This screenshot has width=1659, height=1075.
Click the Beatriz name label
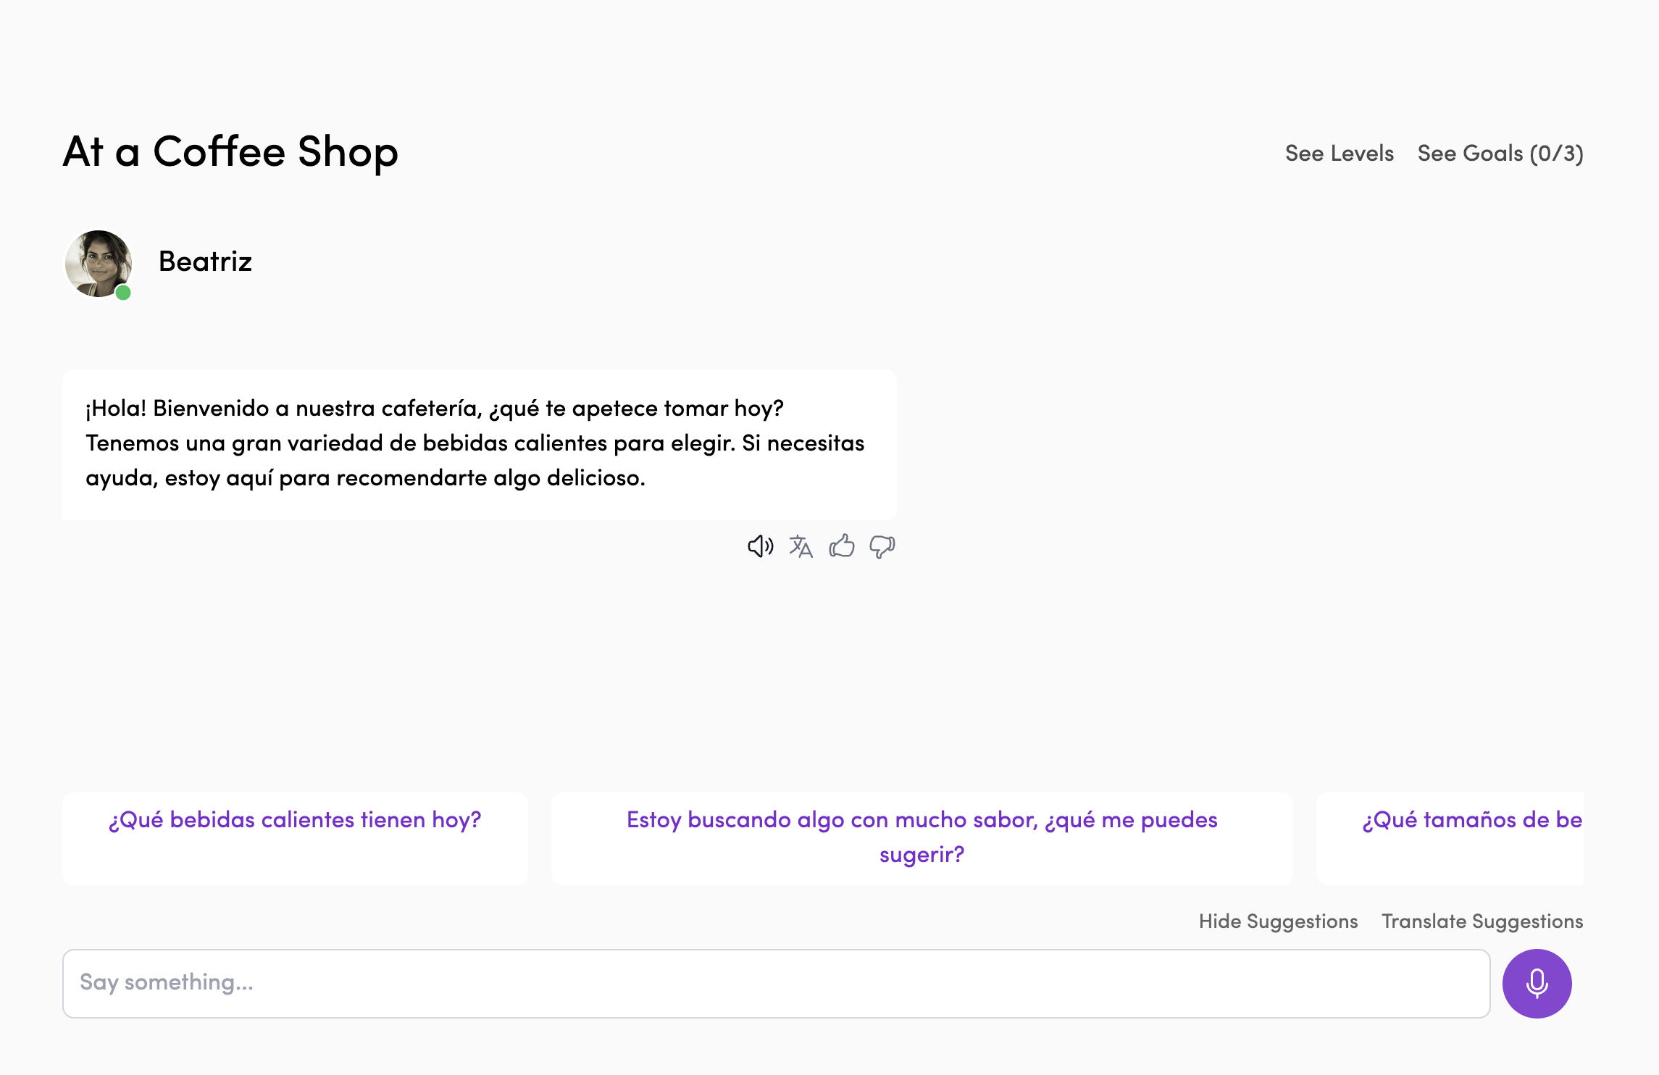pyautogui.click(x=205, y=262)
